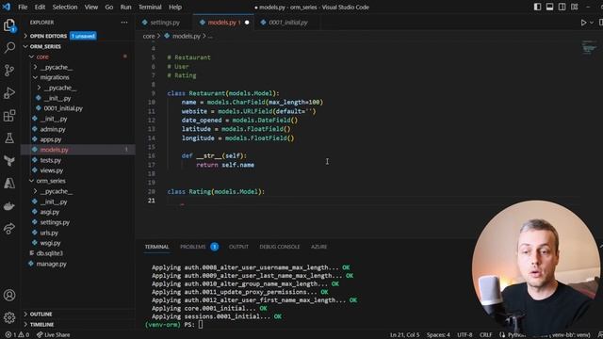Open the Accounts icon
The image size is (603, 339).
[x=9, y=295]
